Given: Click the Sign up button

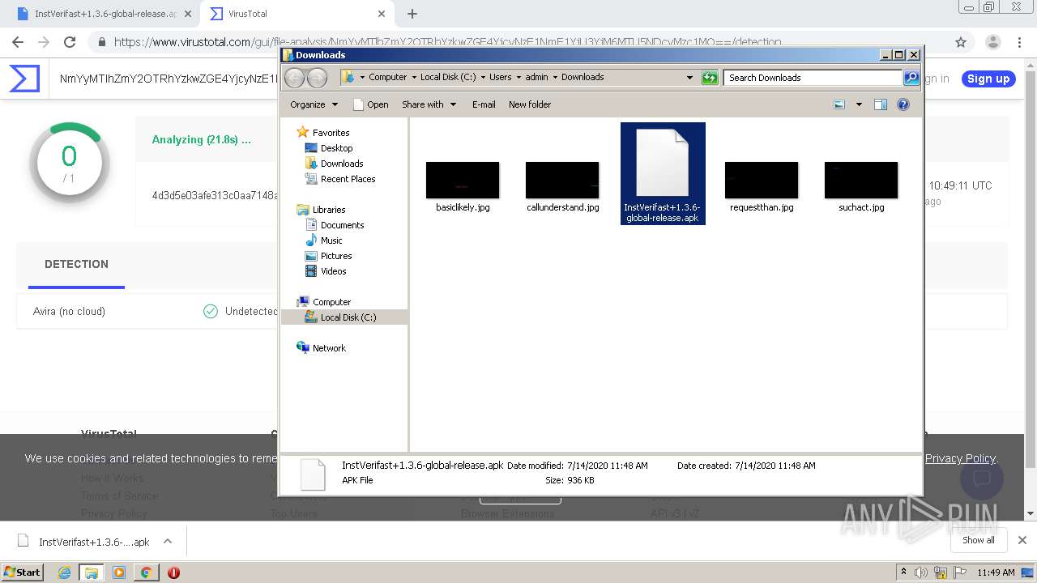Looking at the screenshot, I should point(988,79).
